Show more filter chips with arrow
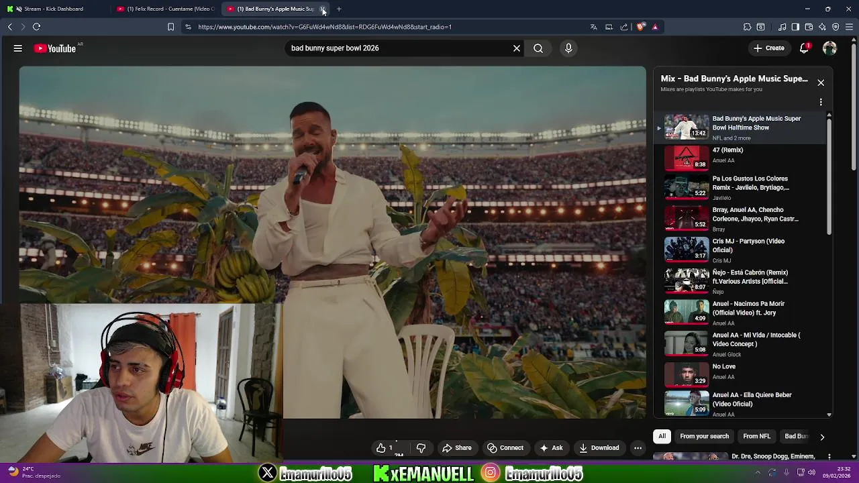The height and width of the screenshot is (483, 859). point(822,437)
